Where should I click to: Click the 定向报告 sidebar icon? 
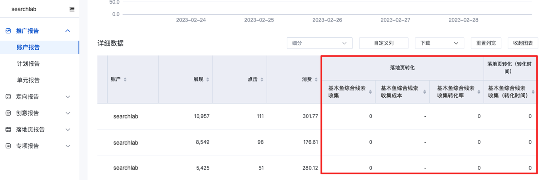[x=8, y=97]
